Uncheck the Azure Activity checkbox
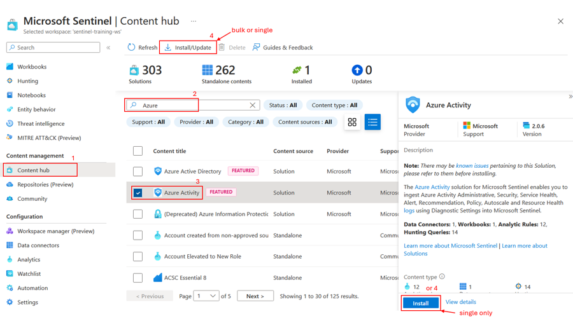 coord(138,193)
